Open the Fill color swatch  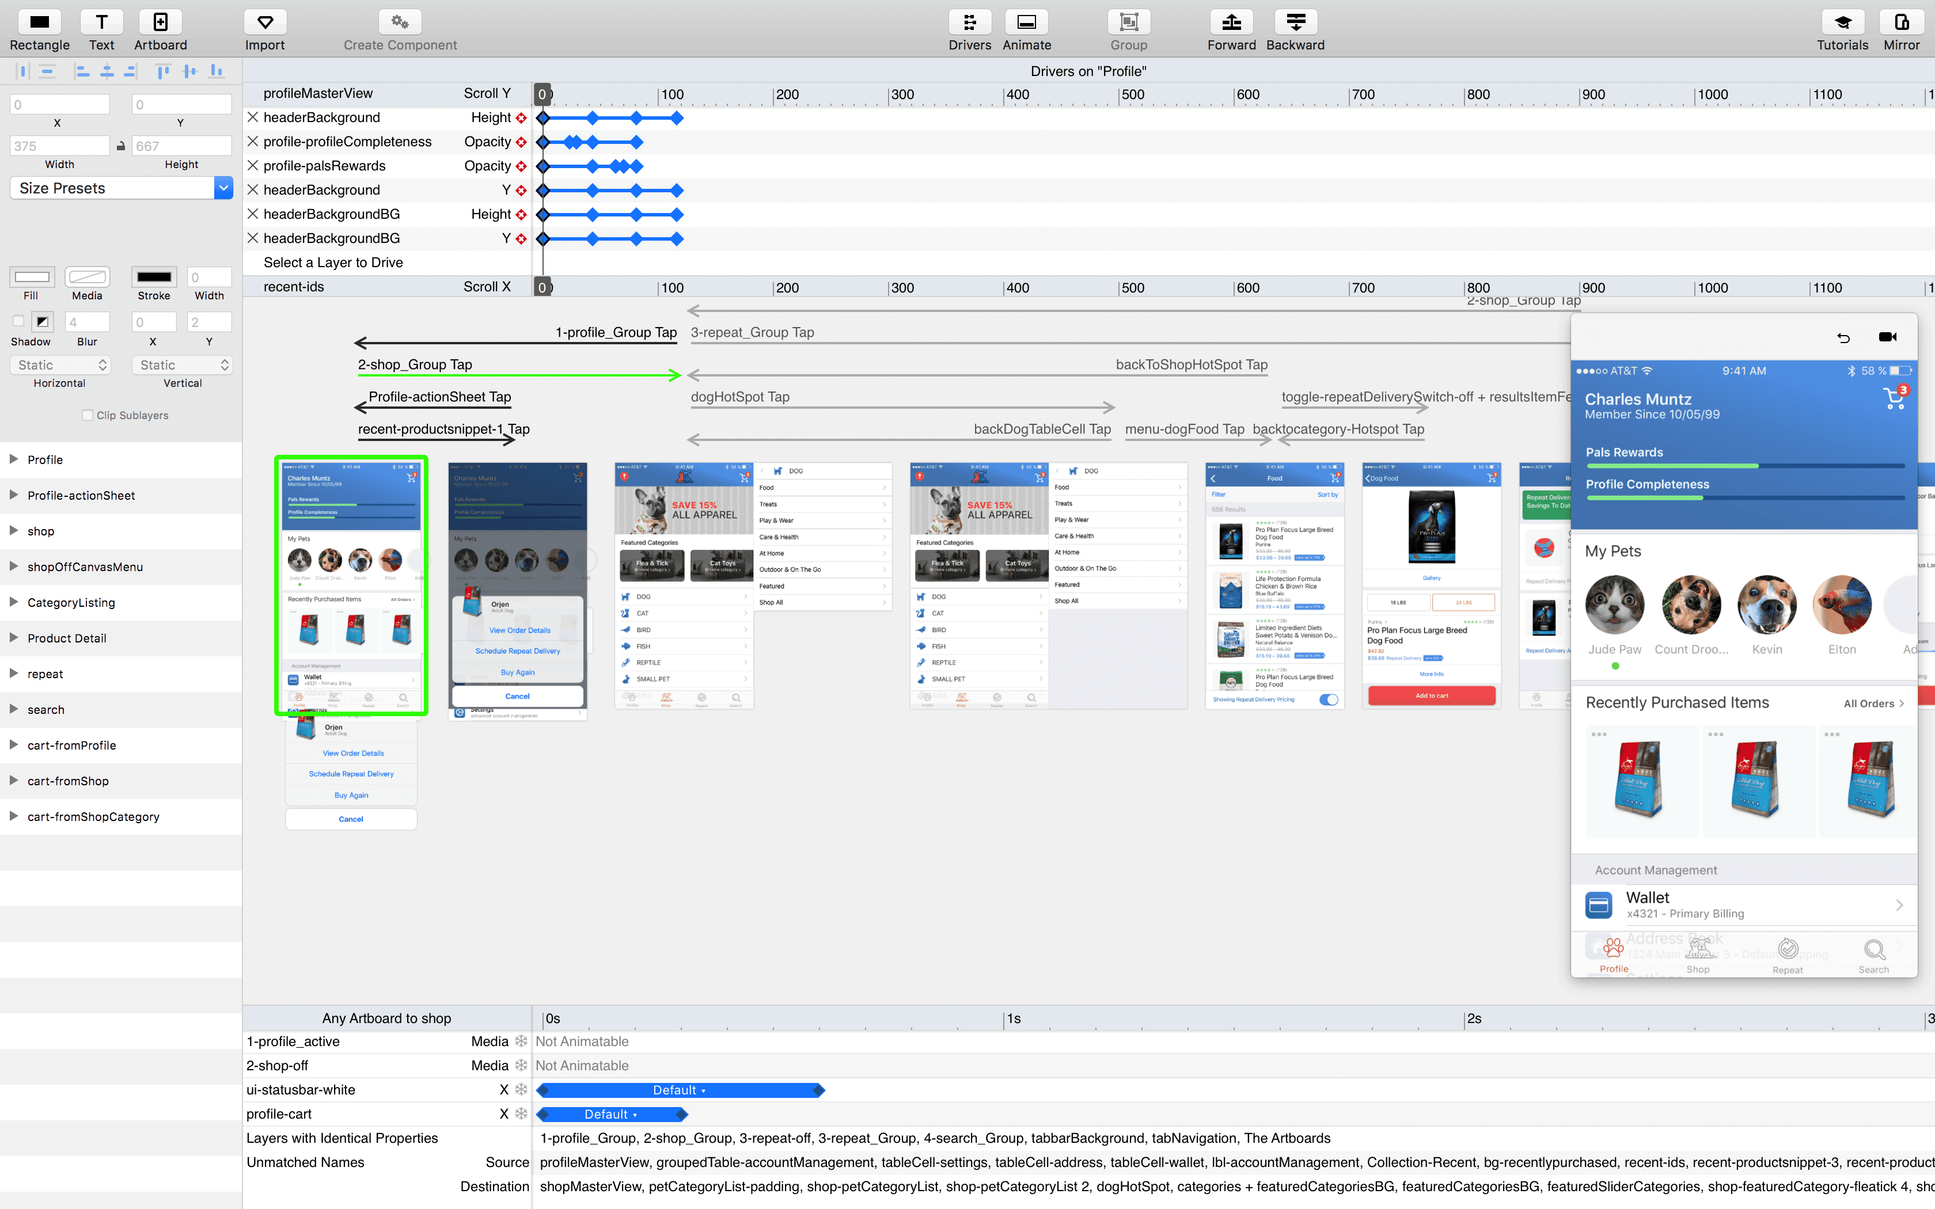32,277
